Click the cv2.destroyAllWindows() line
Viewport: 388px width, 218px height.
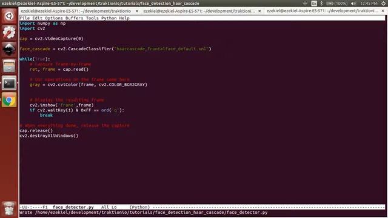point(49,136)
